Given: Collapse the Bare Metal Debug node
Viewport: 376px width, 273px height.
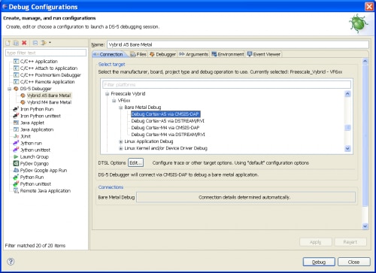Looking at the screenshot, I should (121, 108).
